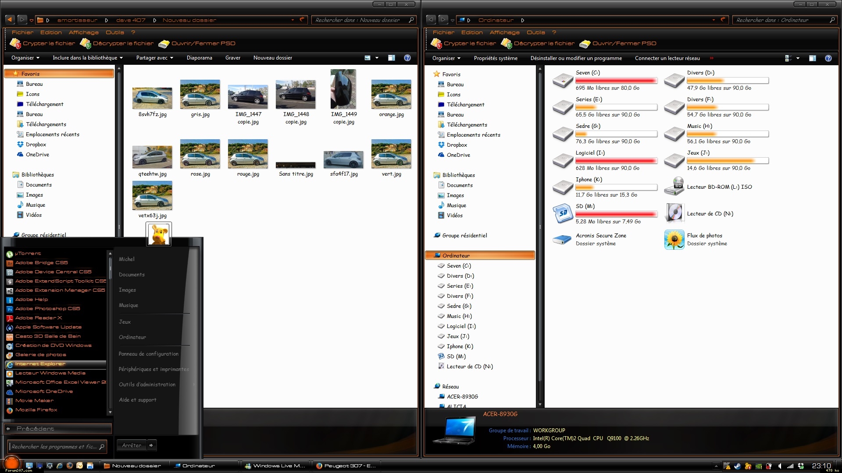Open Lecteur BD-ROM (L:) ISO drive

coord(674,187)
